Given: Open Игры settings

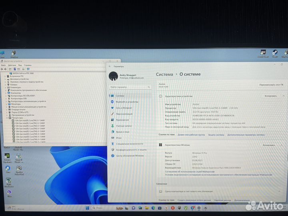Looking at the screenshot, I should coord(130,138).
